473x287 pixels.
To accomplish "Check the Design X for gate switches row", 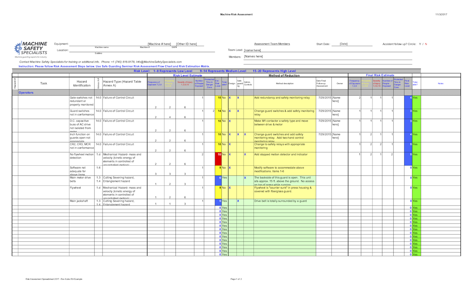I will pos(230,98).
